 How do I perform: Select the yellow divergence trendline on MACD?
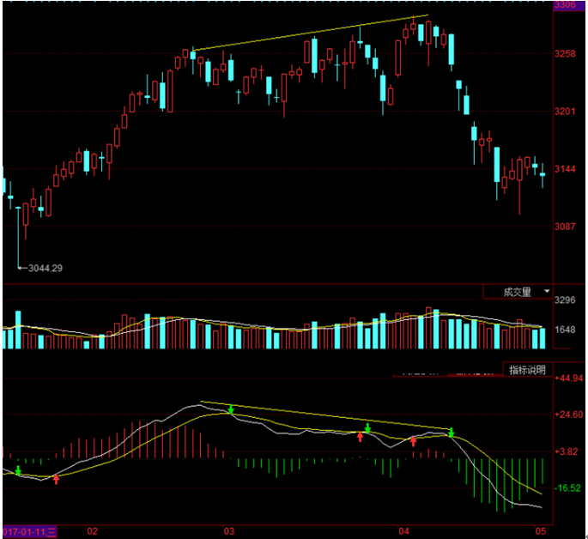point(324,415)
